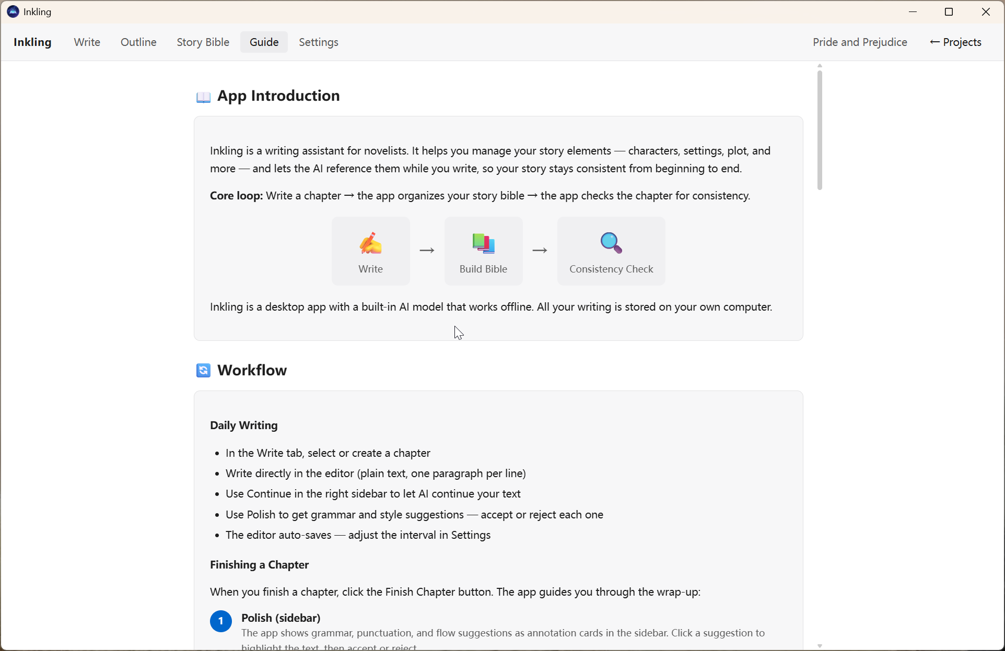Click the scroll down arrow
The height and width of the screenshot is (651, 1005).
click(x=820, y=646)
